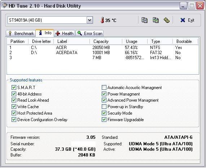Open the drive selection dropdown arrow
The image size is (206, 168).
90,20
